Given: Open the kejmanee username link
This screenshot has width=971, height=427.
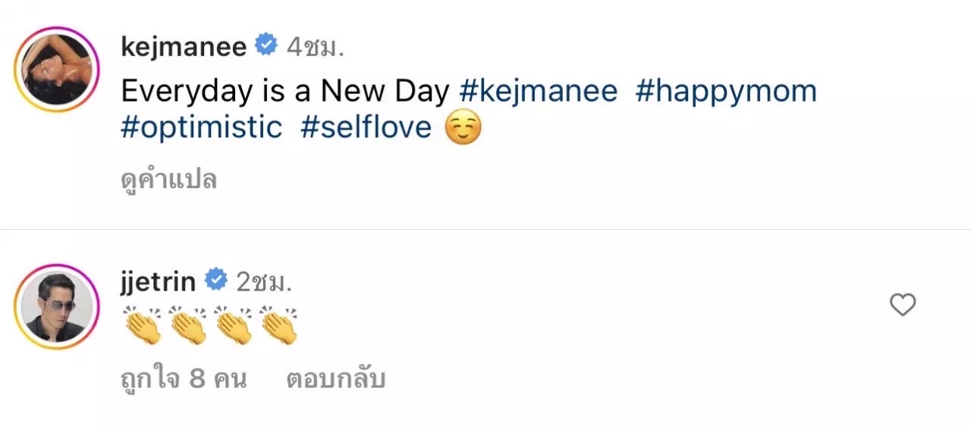Looking at the screenshot, I should (x=184, y=47).
